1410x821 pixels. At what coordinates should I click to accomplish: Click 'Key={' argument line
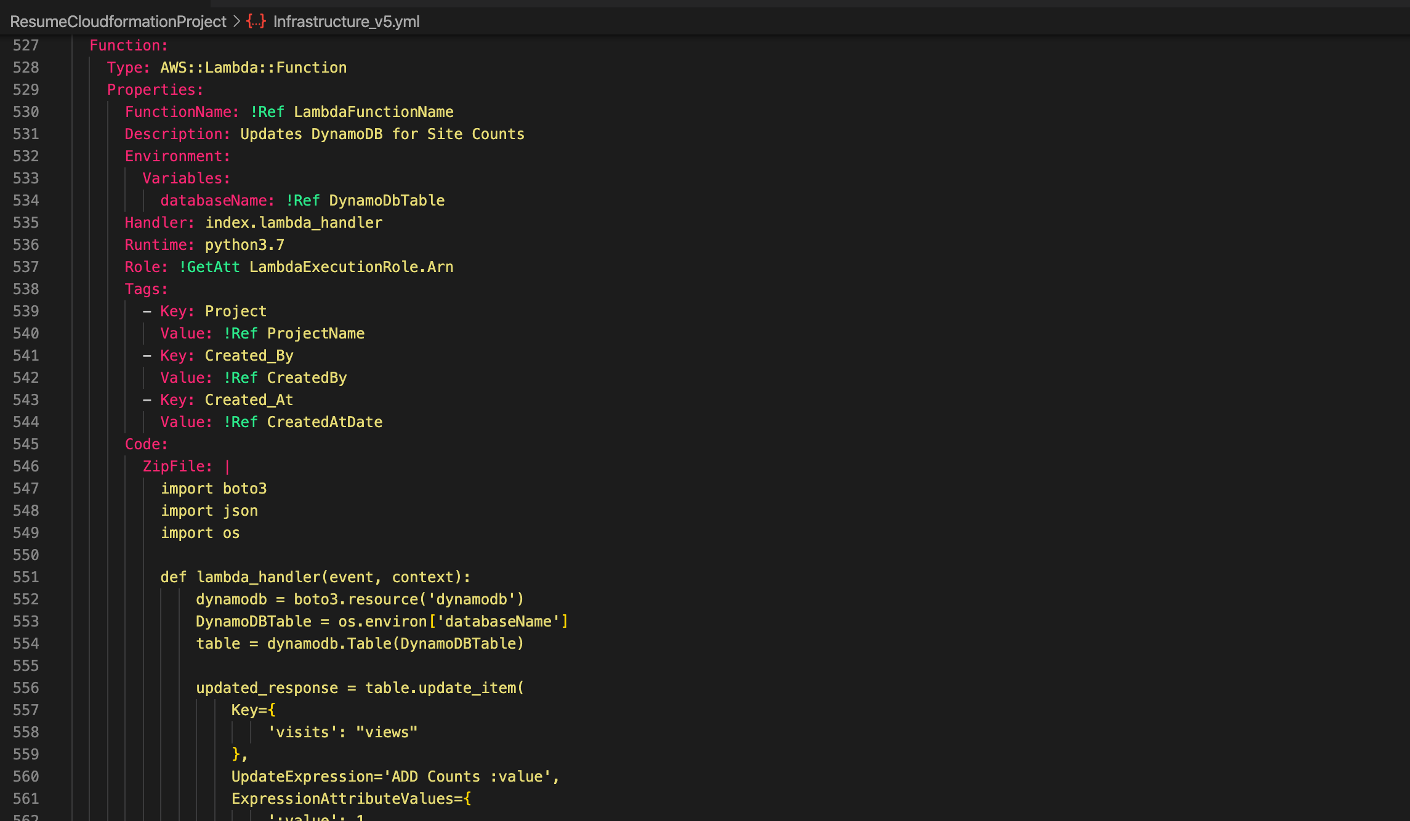click(x=254, y=710)
